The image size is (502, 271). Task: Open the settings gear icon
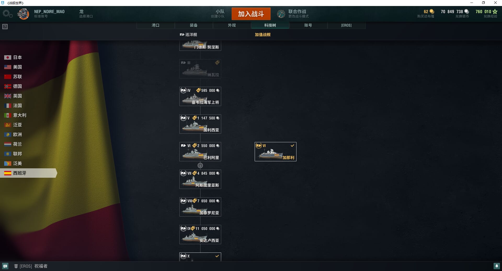coord(7,14)
